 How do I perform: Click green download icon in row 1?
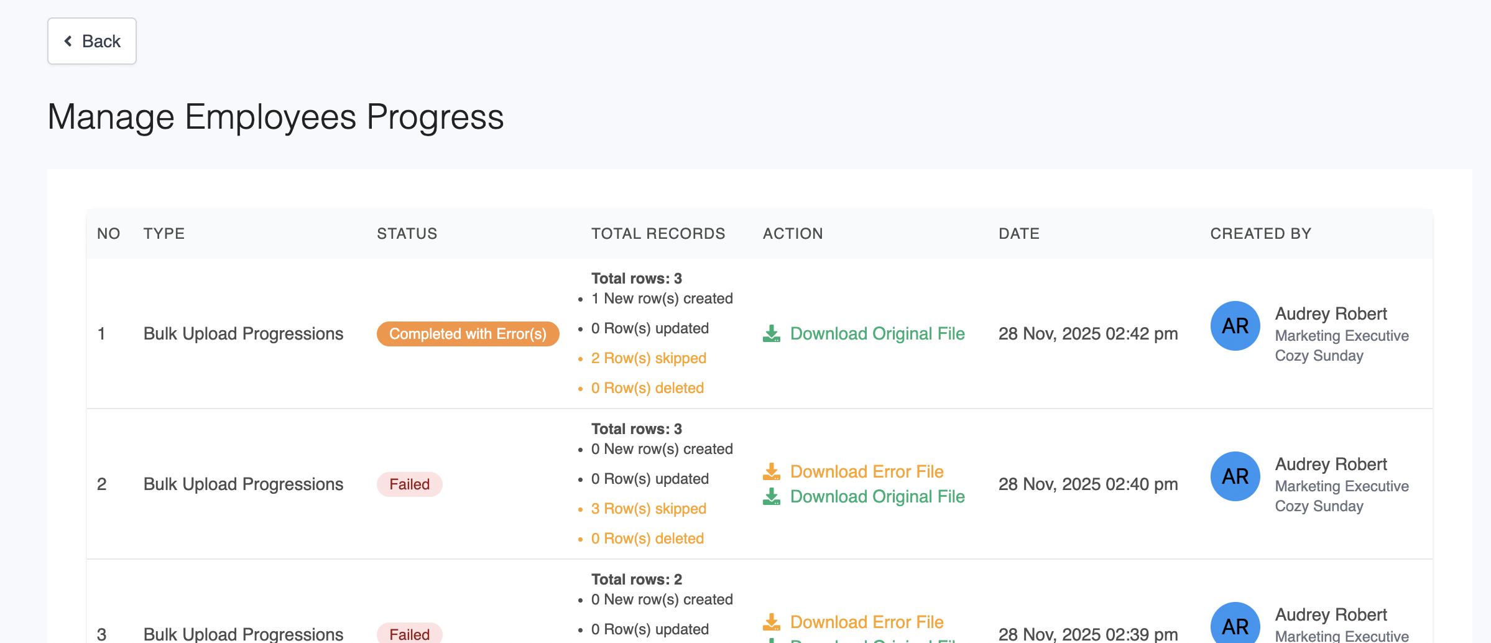(772, 334)
